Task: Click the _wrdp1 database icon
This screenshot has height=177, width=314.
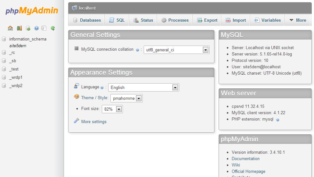Action: tap(4, 77)
